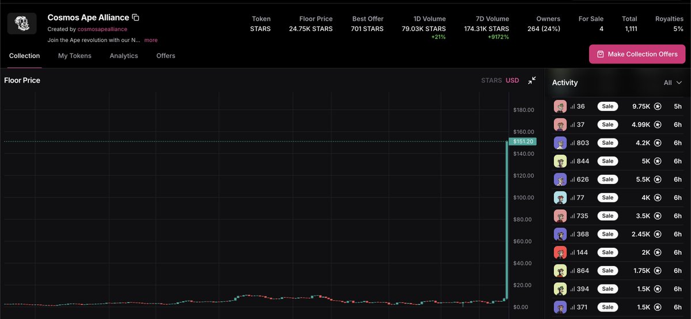The height and width of the screenshot is (319, 691).
Task: Copy the Cosmos Ape Alliance collection name
Action: point(135,18)
